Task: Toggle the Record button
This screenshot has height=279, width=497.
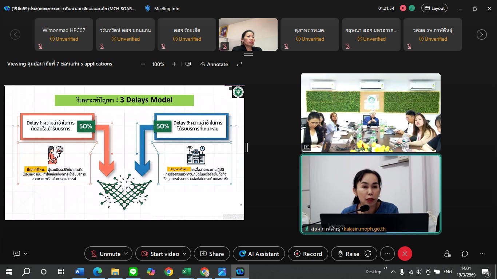Action: coord(308,254)
